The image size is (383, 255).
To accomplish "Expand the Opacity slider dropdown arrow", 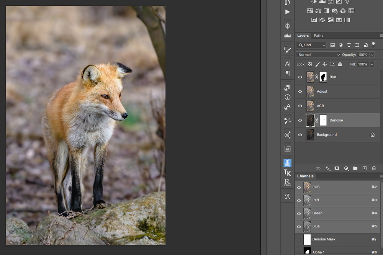I will click(x=372, y=55).
